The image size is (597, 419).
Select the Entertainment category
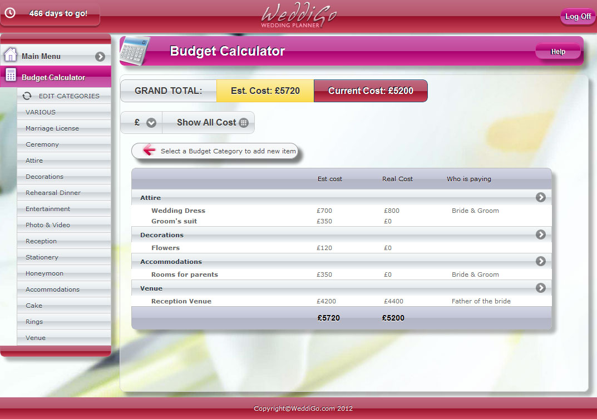pos(64,209)
